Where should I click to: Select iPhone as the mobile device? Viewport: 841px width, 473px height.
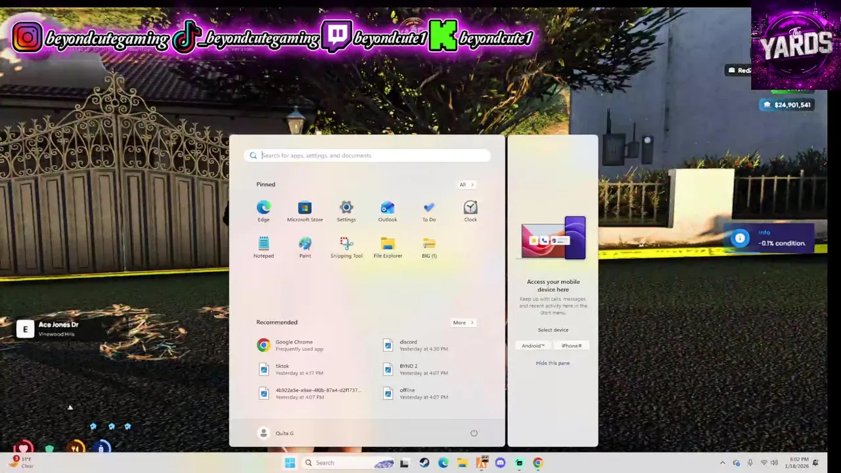pyautogui.click(x=571, y=346)
